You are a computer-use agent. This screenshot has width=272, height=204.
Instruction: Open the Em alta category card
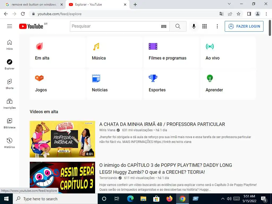pos(57,52)
